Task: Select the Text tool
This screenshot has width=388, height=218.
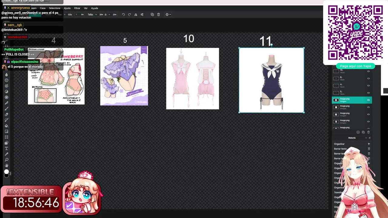Action: pos(6,148)
